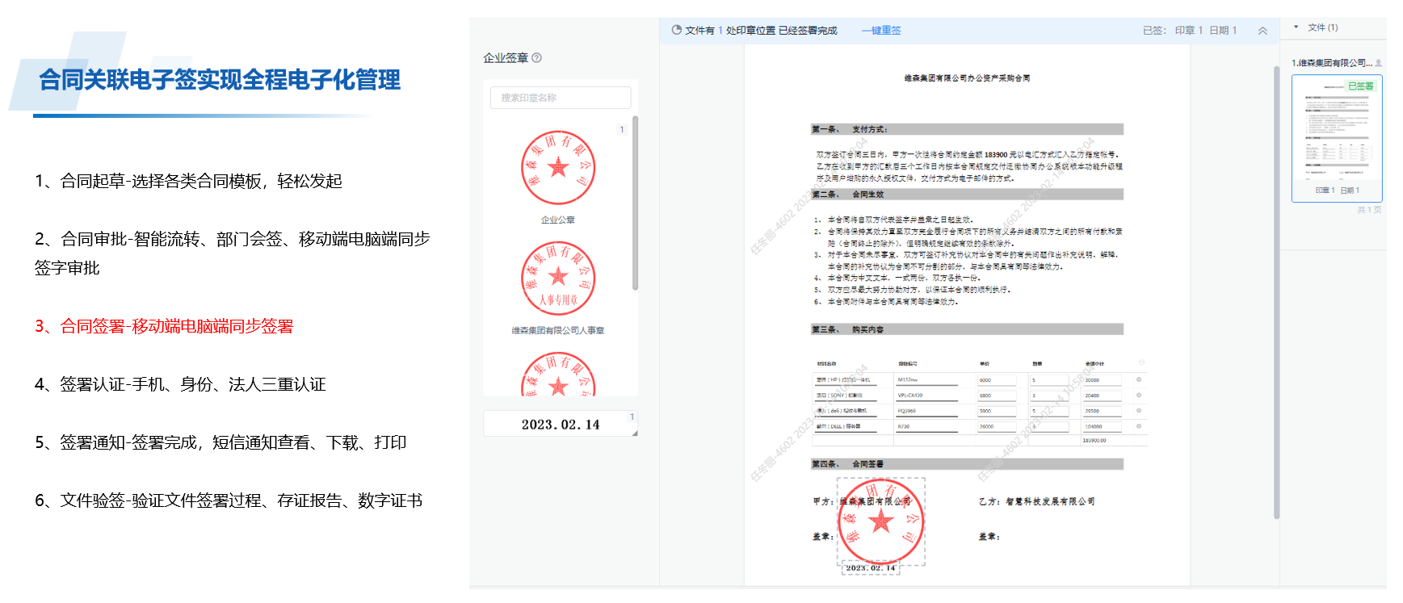This screenshot has height=603, width=1403.
Task: Click slide item 3、合同签署-移动端电脑端同步签署
Action: pyautogui.click(x=164, y=326)
